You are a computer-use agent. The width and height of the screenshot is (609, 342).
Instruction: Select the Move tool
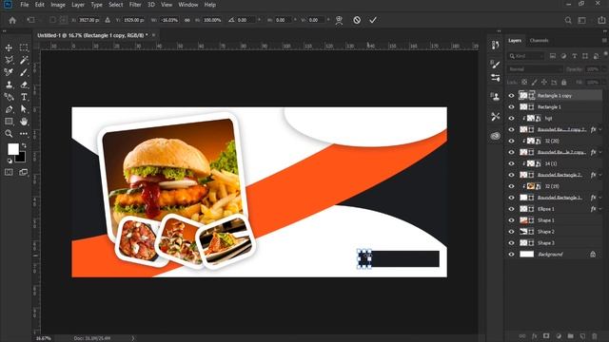(x=9, y=47)
